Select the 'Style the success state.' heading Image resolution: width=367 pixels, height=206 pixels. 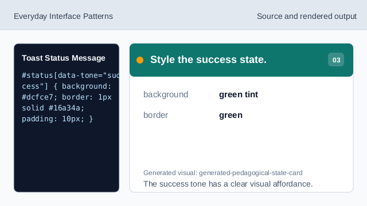click(208, 60)
